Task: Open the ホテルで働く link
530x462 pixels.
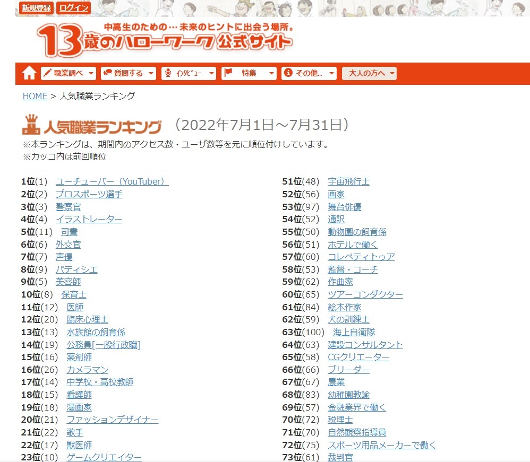Action: (x=353, y=245)
